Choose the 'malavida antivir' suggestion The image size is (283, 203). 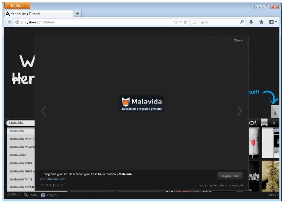pyautogui.click(x=20, y=187)
